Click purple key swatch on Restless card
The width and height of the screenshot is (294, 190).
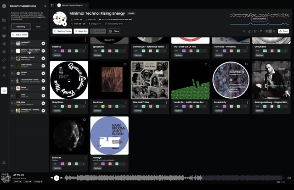tap(62, 51)
